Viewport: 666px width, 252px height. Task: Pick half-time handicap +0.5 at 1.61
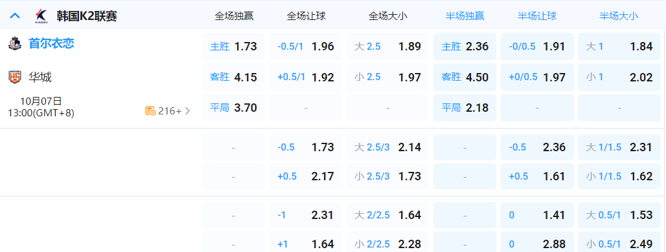point(537,176)
